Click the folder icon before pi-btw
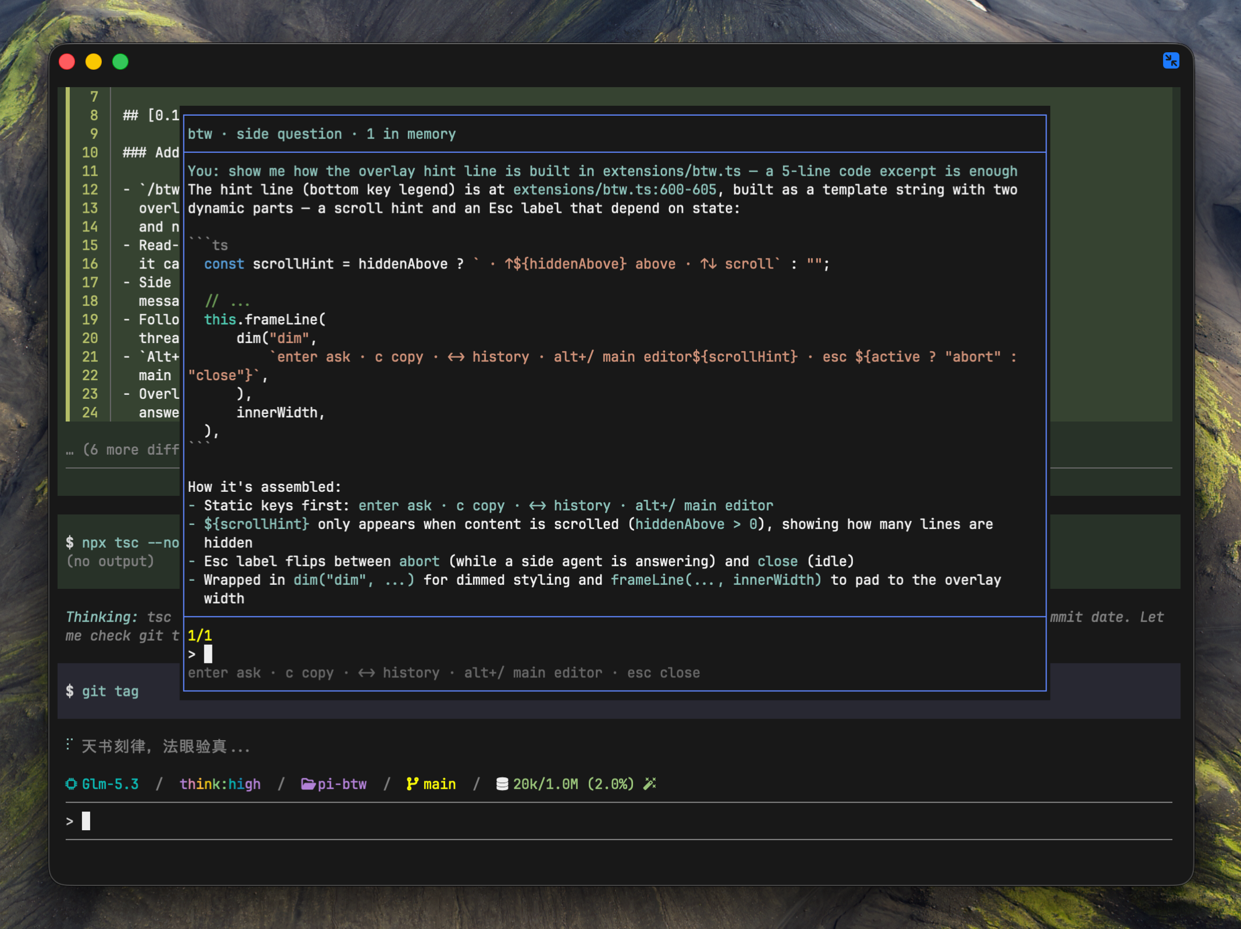This screenshot has width=1241, height=929. pyautogui.click(x=308, y=784)
